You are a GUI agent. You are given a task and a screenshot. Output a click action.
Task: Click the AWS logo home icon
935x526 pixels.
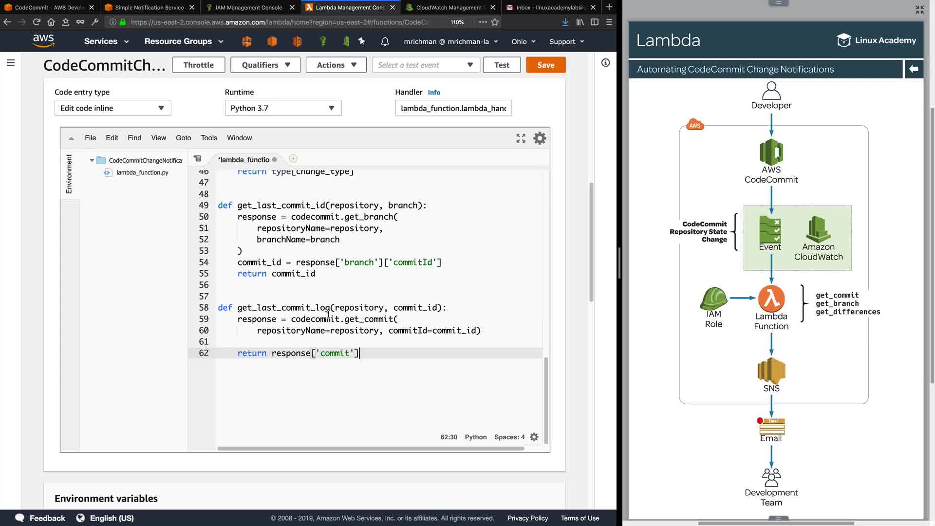(43, 41)
